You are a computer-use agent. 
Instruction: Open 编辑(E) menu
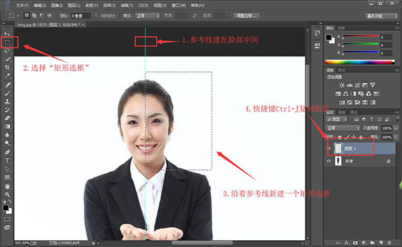[40, 5]
